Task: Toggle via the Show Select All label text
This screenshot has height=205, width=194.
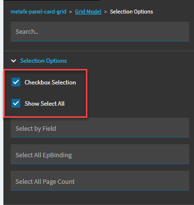Action: (x=44, y=104)
